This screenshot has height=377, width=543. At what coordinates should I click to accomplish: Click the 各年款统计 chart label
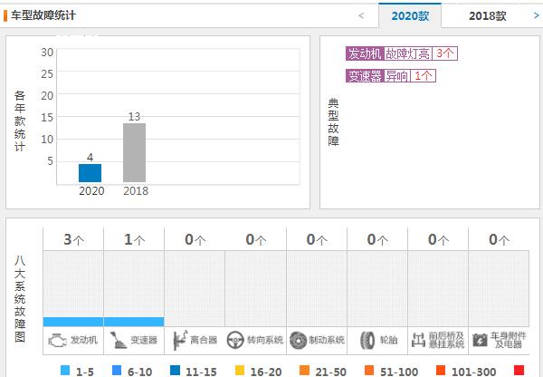coord(20,121)
